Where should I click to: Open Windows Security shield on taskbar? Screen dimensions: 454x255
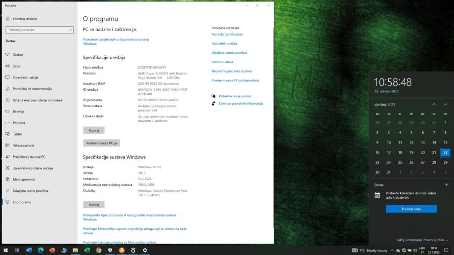tap(110, 250)
